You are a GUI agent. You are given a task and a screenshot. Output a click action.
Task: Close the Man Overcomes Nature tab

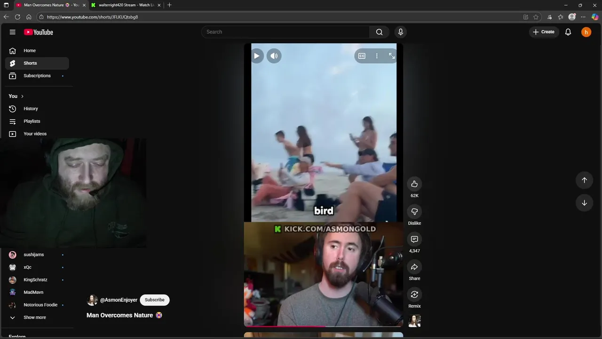click(x=84, y=5)
